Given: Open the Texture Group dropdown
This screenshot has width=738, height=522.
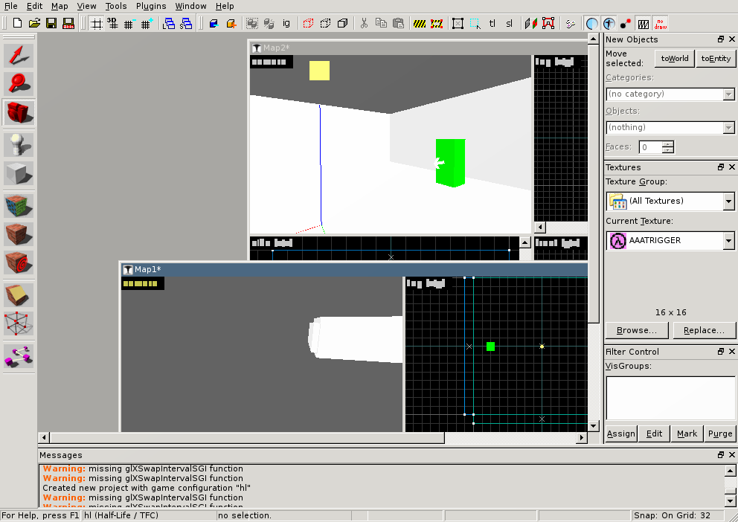Looking at the screenshot, I should [x=728, y=202].
